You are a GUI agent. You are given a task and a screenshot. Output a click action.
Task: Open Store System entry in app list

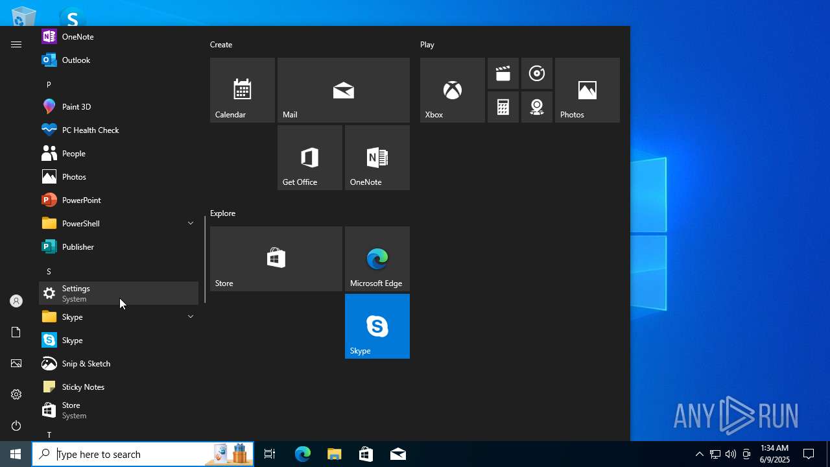[119, 410]
